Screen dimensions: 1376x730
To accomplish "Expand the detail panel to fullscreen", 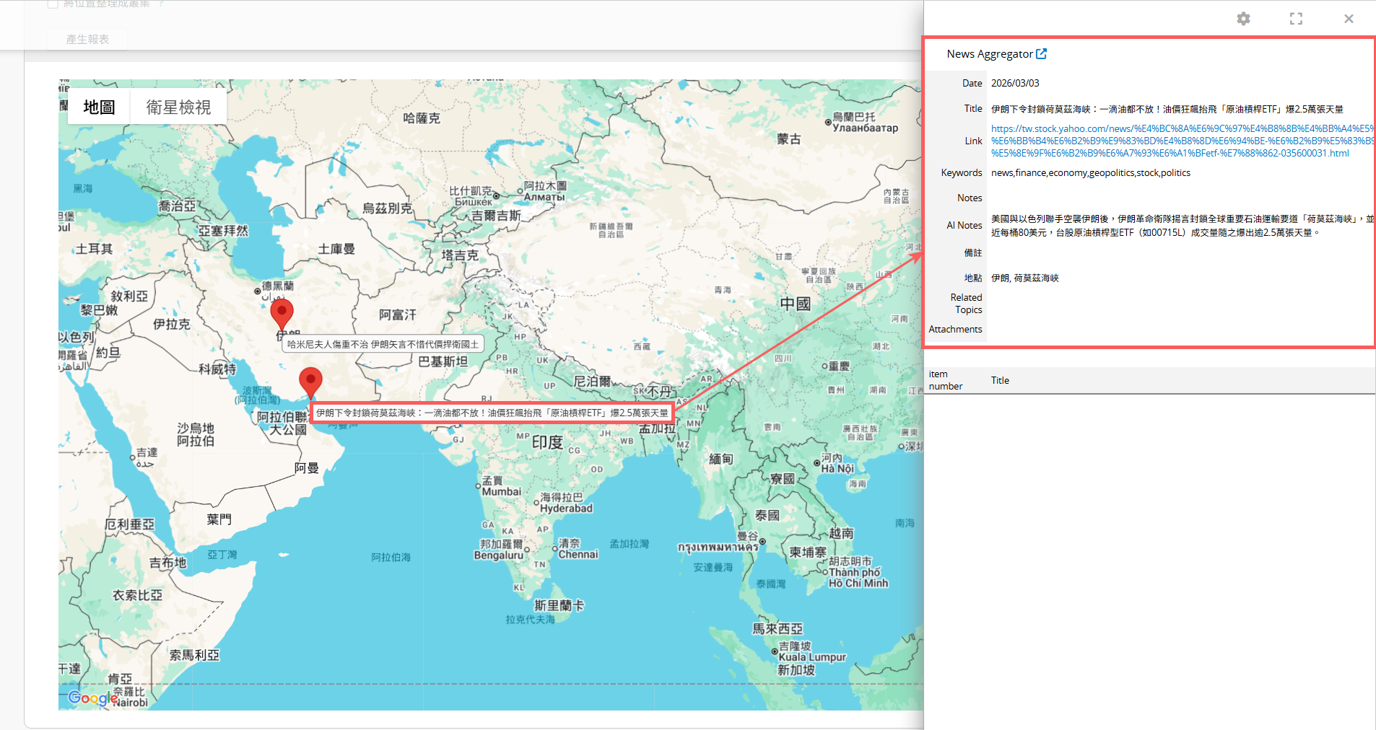I will [1296, 19].
